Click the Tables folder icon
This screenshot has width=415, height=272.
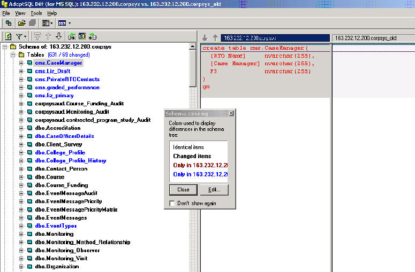22,55
